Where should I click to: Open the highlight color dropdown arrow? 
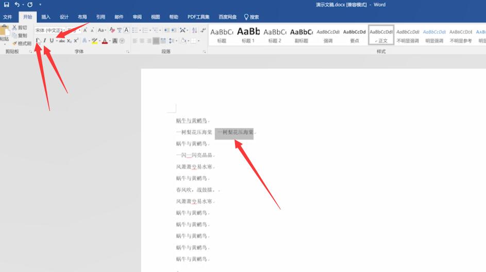click(x=99, y=41)
